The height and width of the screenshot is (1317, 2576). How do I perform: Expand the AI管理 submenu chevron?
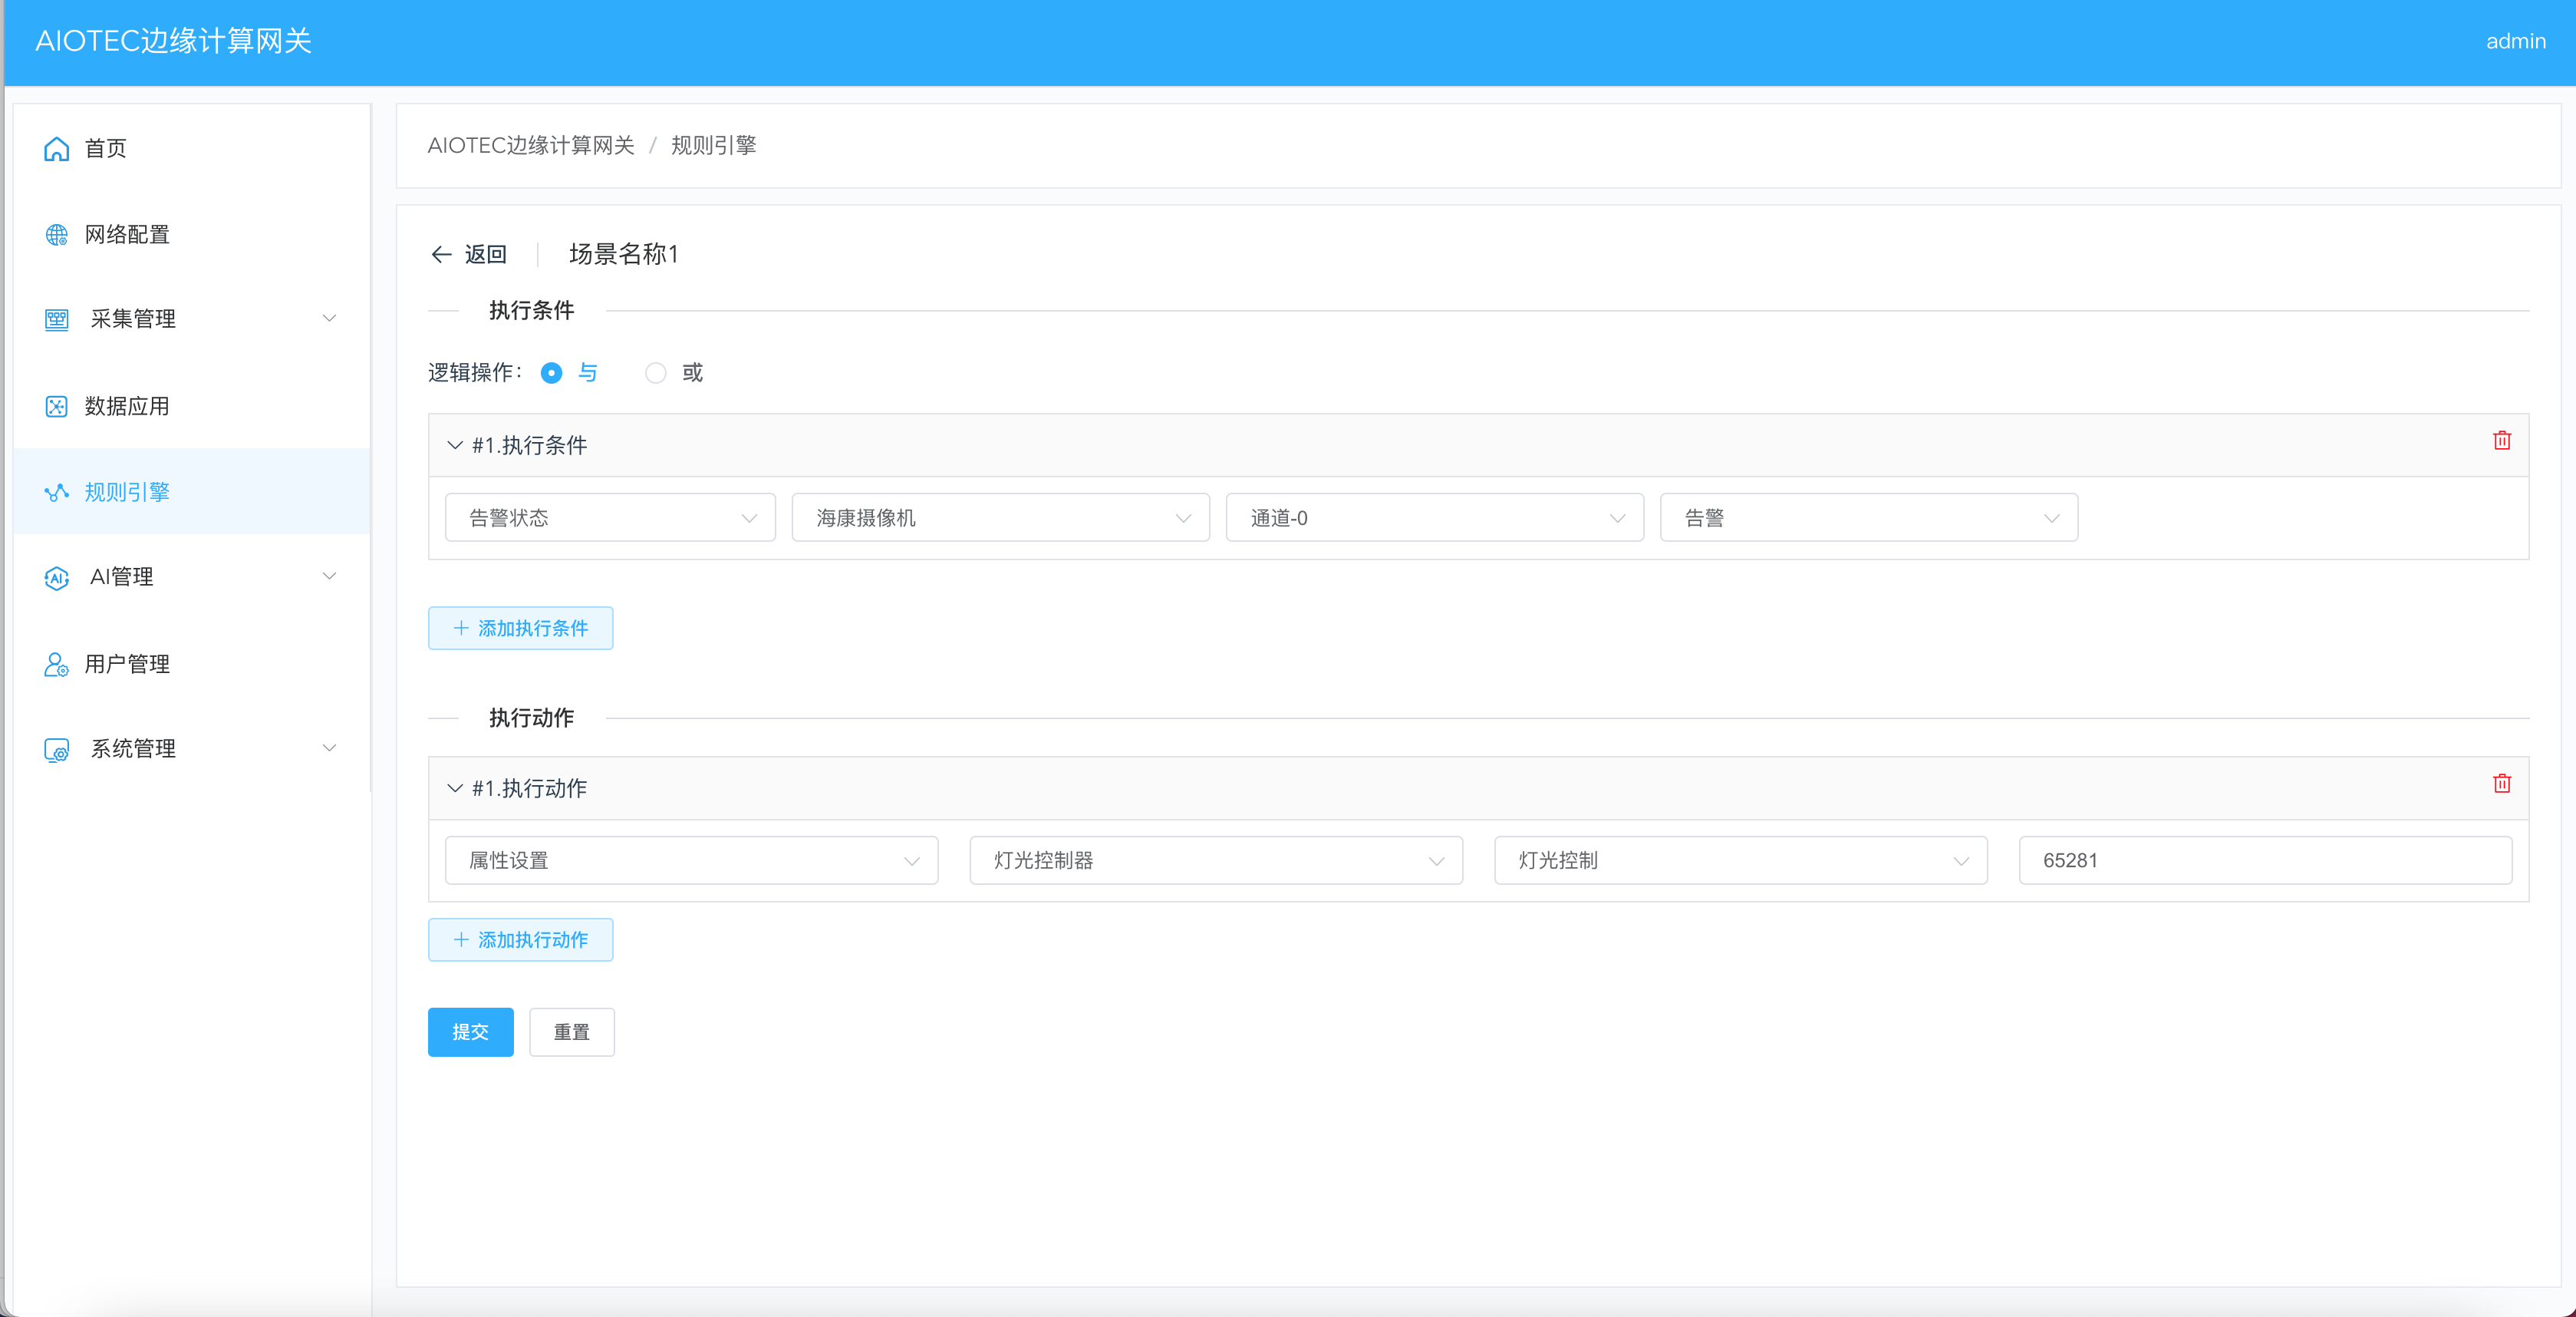pos(329,576)
